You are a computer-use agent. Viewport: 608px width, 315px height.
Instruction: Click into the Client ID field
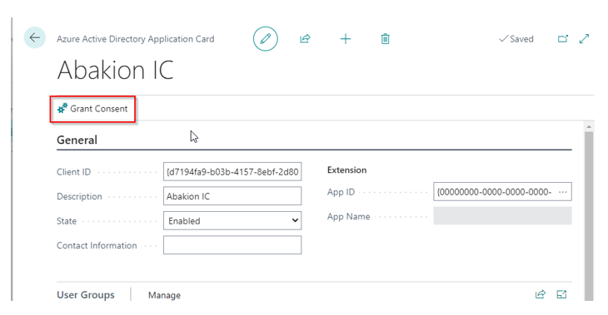pos(232,171)
